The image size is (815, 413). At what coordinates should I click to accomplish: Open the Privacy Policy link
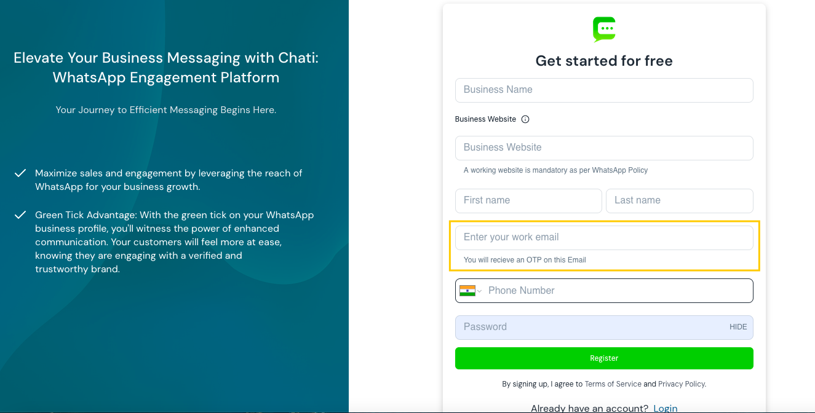[682, 384]
